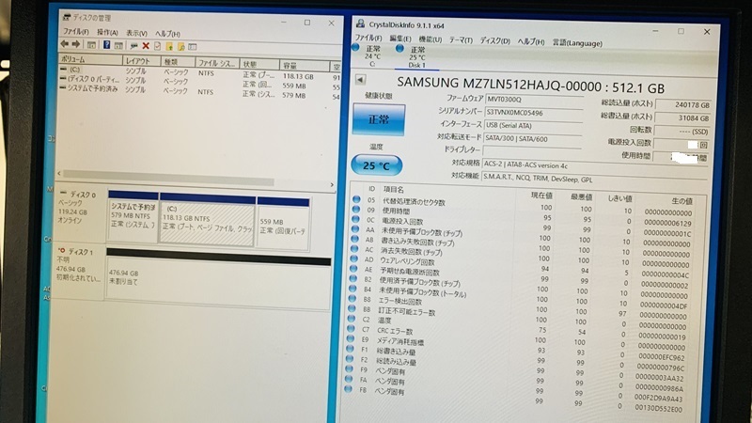This screenshot has width=752, height=423.
Task: Sort by 容量 column header
Action: (304, 65)
